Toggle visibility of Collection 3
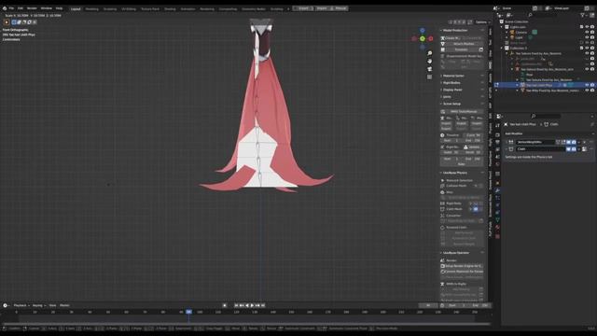Screen dimensions: 597x336 (587, 48)
